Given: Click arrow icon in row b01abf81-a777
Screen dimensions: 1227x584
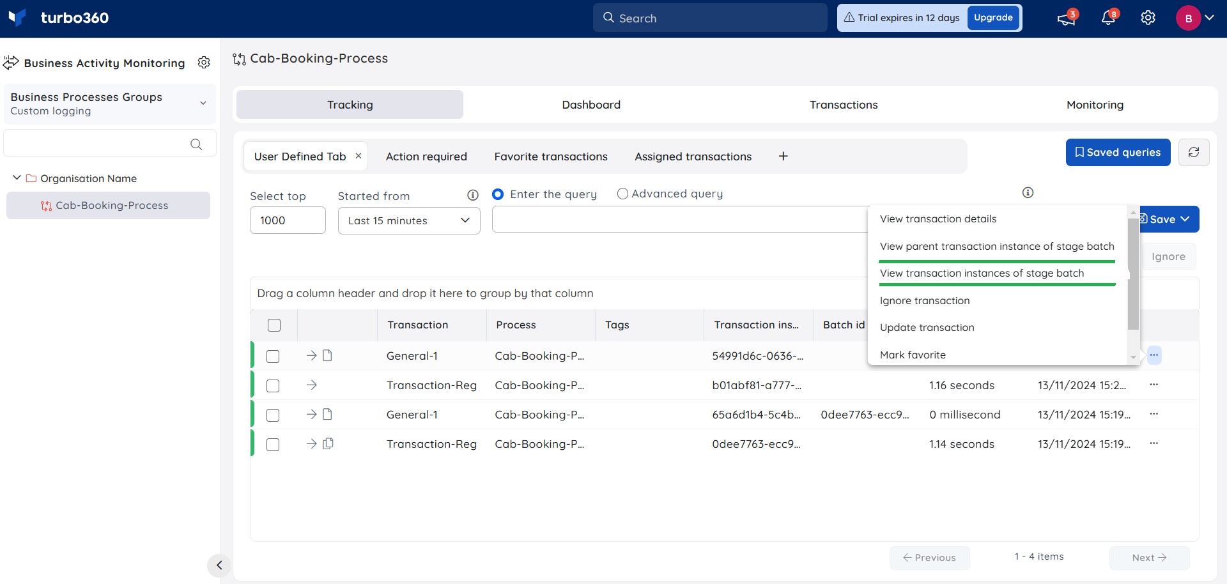Looking at the screenshot, I should coord(311,385).
